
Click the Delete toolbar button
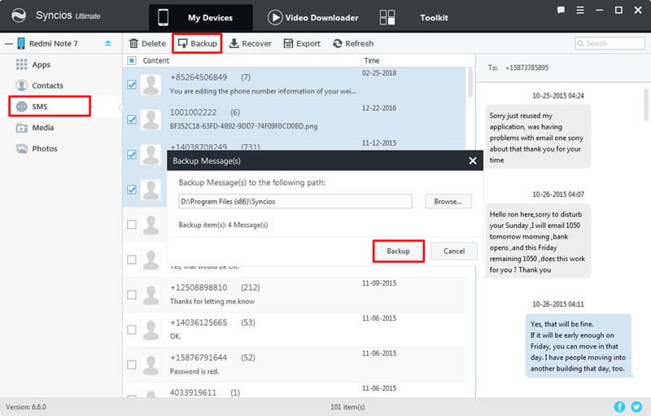point(147,43)
